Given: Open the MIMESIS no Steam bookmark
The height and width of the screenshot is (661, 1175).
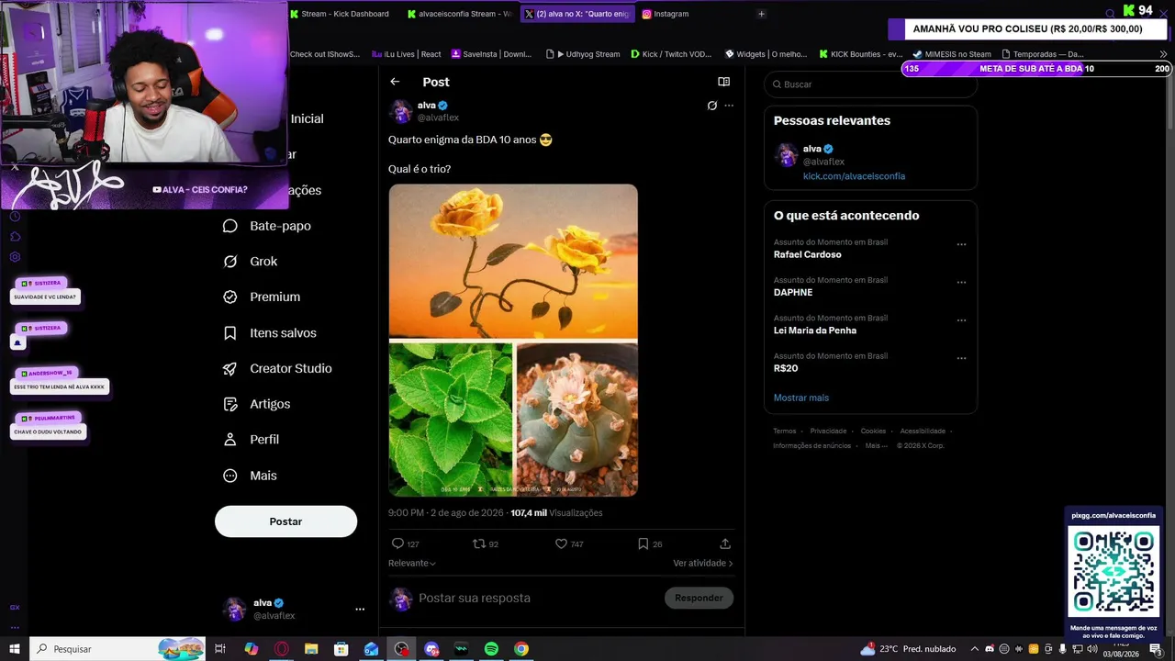Looking at the screenshot, I should (x=952, y=54).
